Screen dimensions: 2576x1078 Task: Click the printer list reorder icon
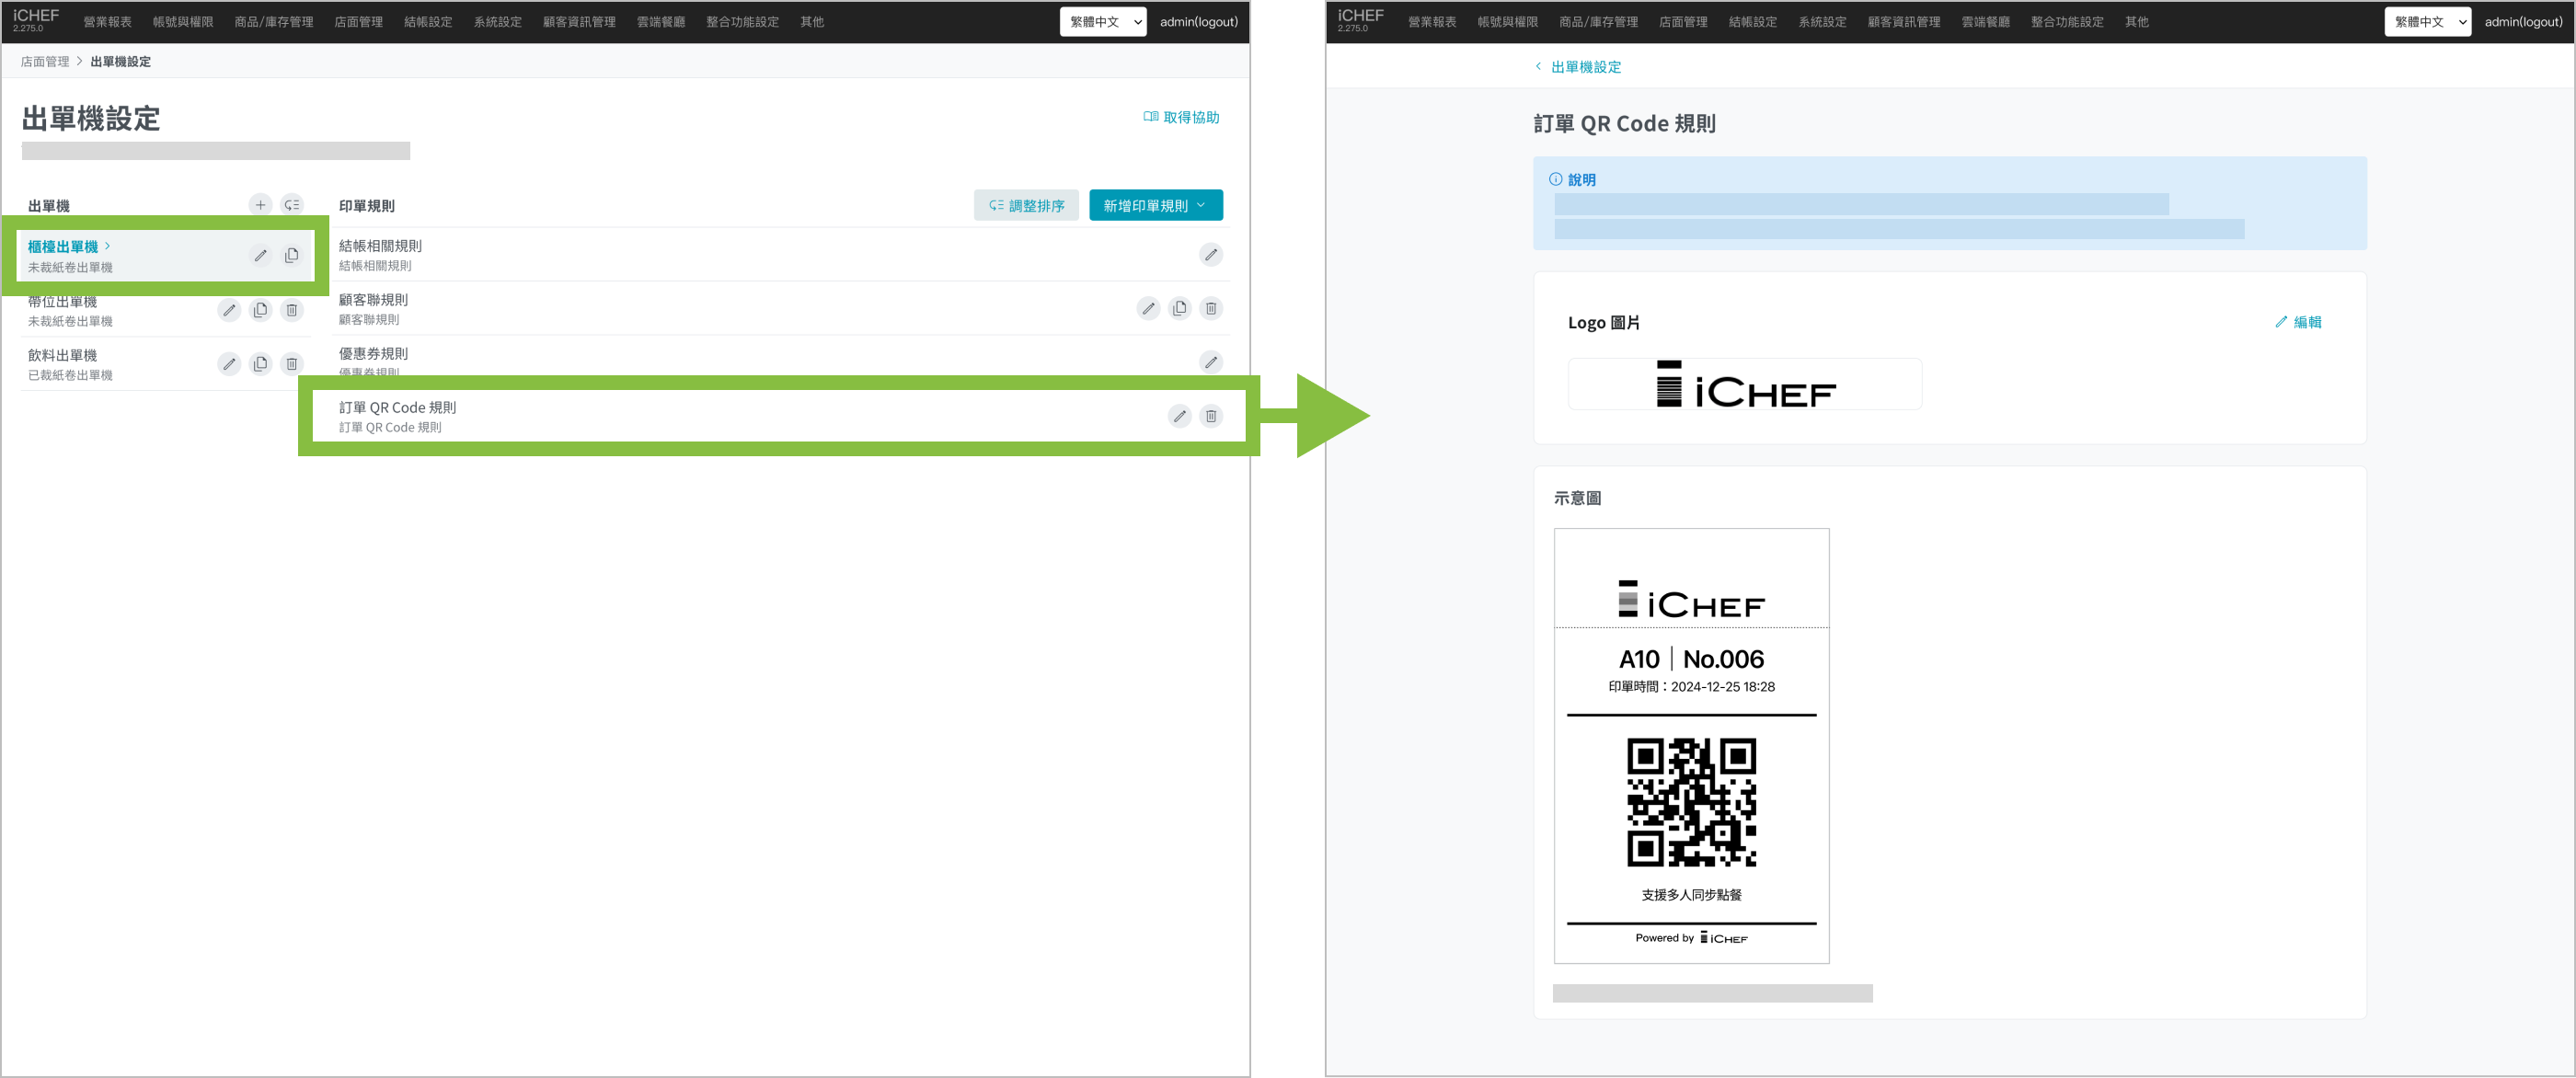(x=292, y=205)
